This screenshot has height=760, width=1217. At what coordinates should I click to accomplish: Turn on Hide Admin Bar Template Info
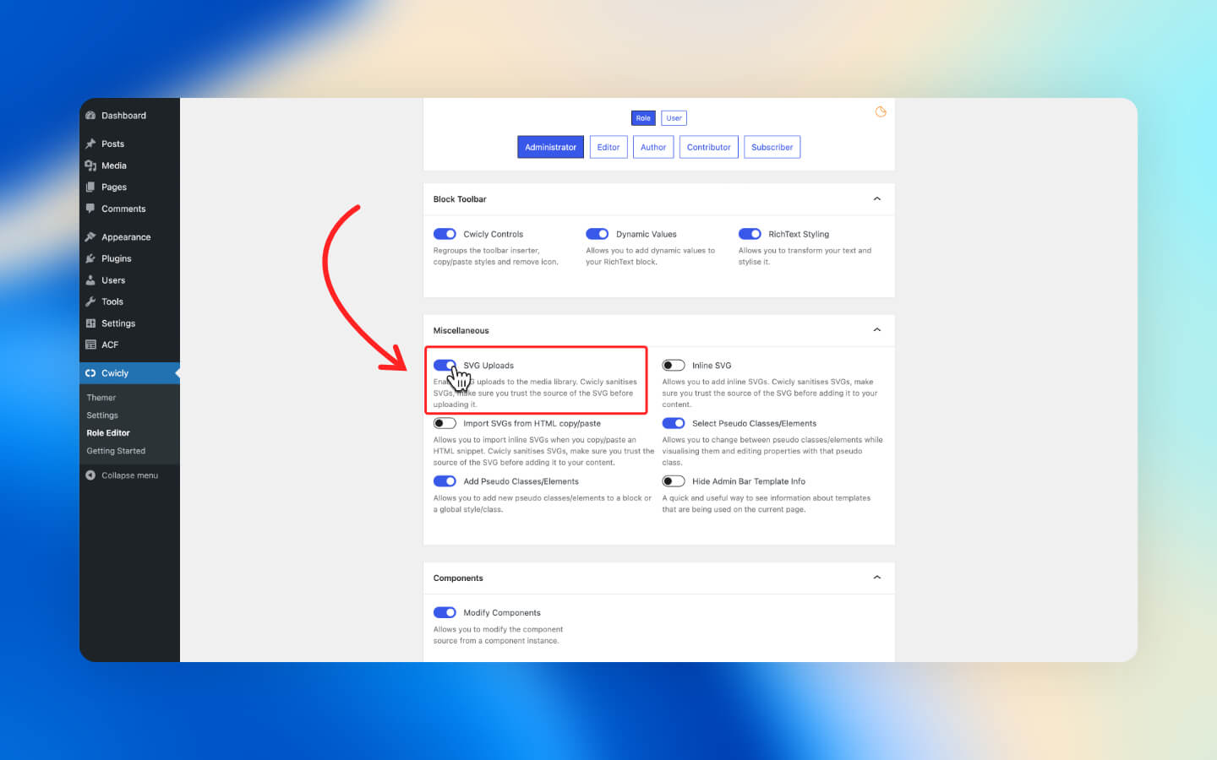(673, 481)
